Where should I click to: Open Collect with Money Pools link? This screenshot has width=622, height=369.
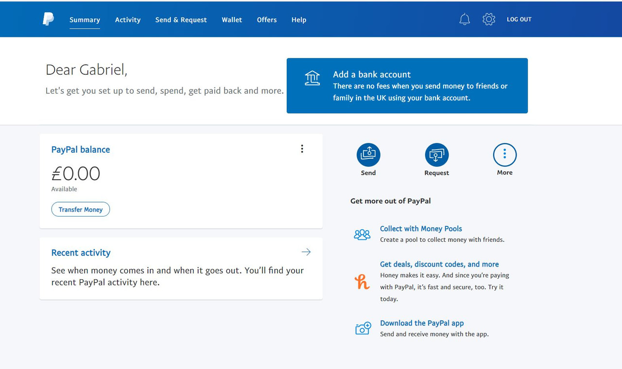[421, 229]
